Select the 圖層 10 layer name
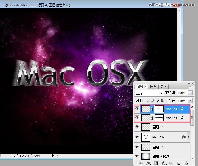198x166 pixels. point(158,127)
